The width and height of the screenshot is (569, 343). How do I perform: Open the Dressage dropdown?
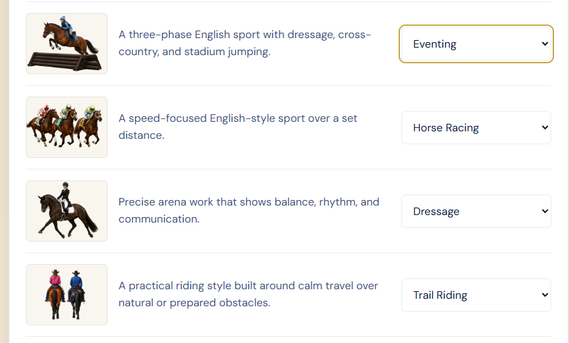[476, 212]
